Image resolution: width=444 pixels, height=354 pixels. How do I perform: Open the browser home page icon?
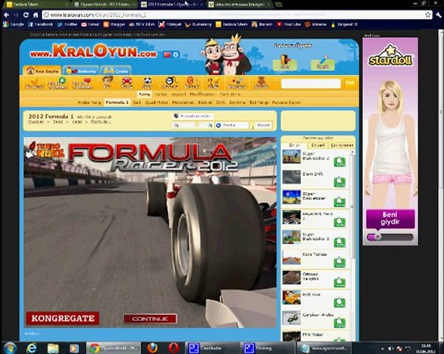click(36, 15)
